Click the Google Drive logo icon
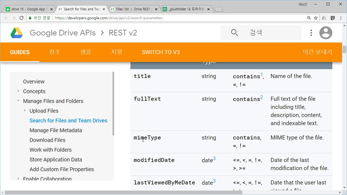Image resolution: width=347 pixels, height=195 pixels. tap(17, 33)
